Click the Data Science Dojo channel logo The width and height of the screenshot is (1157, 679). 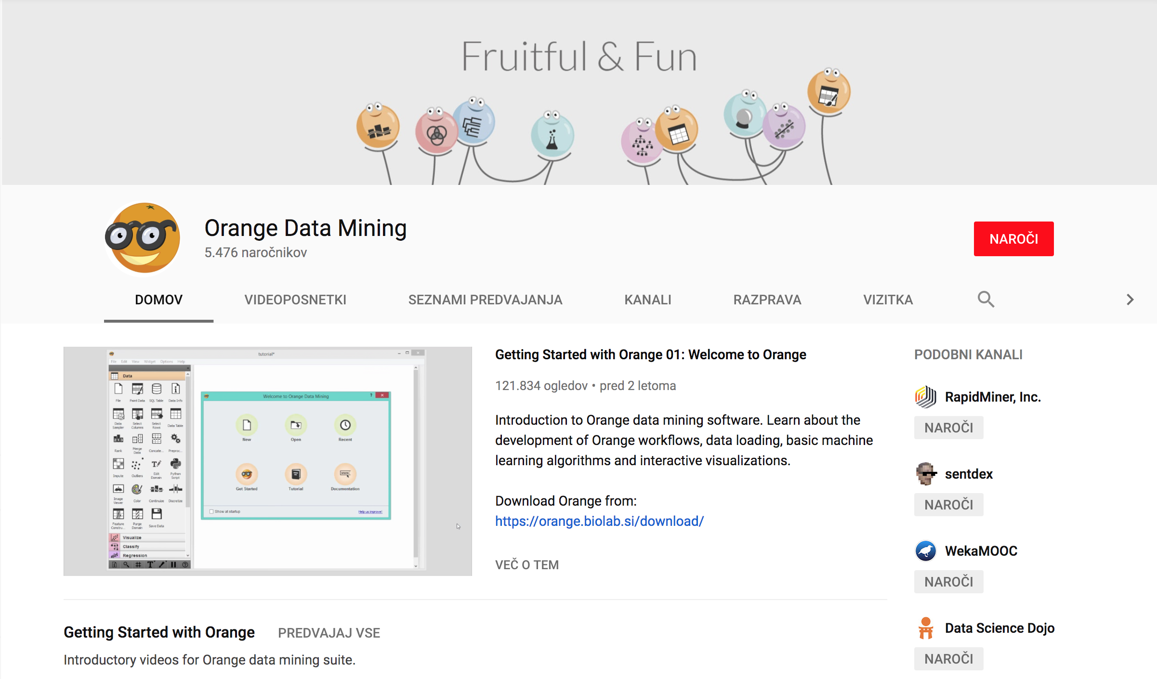[926, 628]
